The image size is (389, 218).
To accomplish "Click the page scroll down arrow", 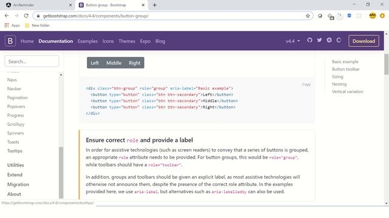I will click(x=387, y=203).
